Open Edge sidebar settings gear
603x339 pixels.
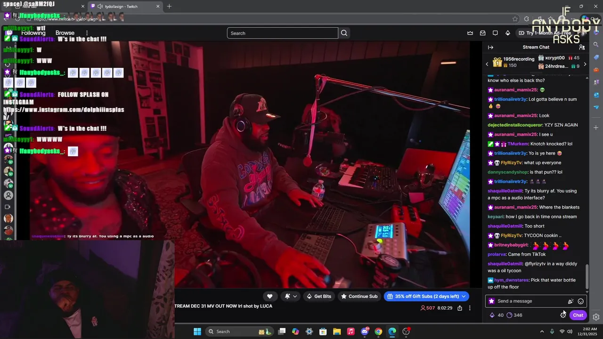[x=596, y=317]
